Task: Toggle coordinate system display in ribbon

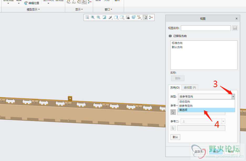Action: pos(84,2)
